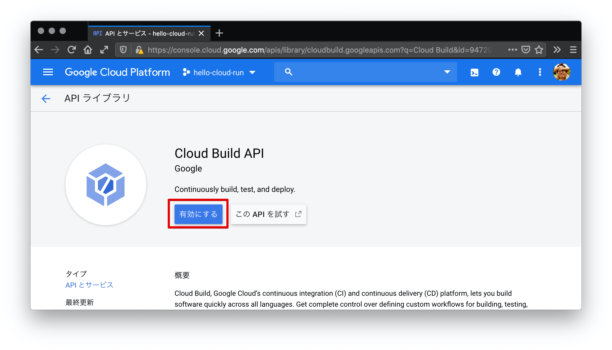Click the browser forward arrow
612x350 pixels.
click(55, 50)
